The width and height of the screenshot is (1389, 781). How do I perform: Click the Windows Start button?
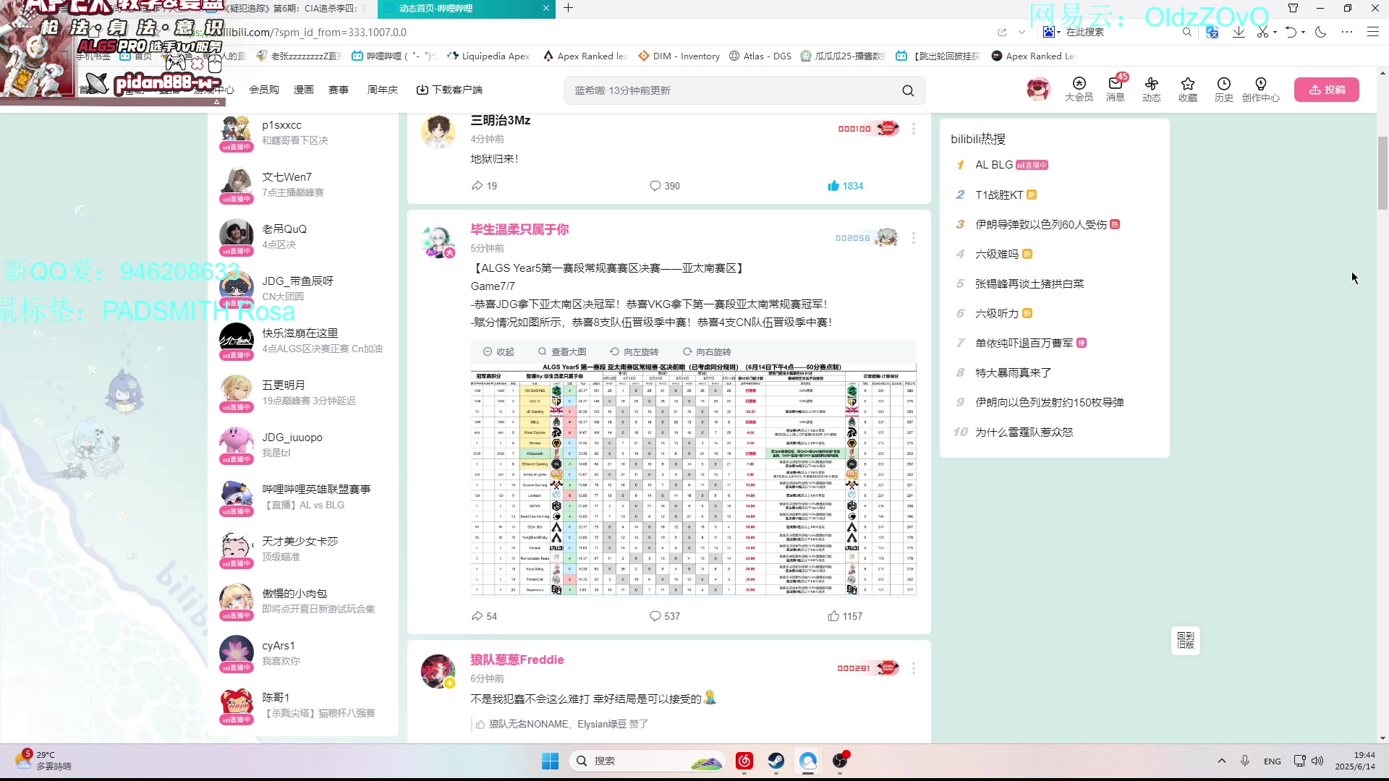click(x=550, y=761)
